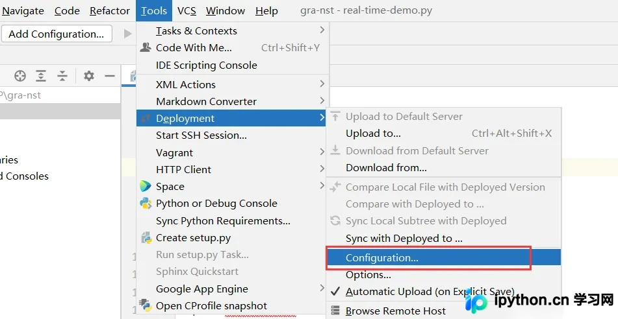
Task: Open IDE Scripting Console
Action: [233, 65]
